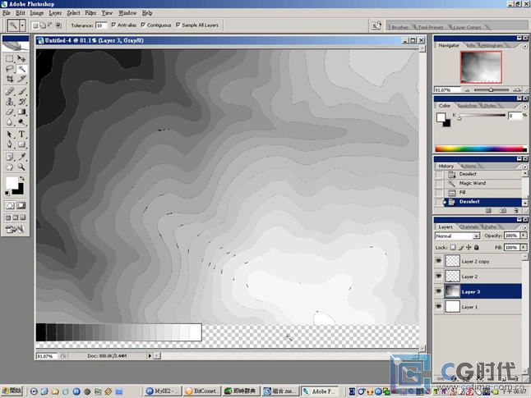Viewport: 531px width, 398px height.
Task: Select the Clone Stamp tool
Action: coord(10,102)
